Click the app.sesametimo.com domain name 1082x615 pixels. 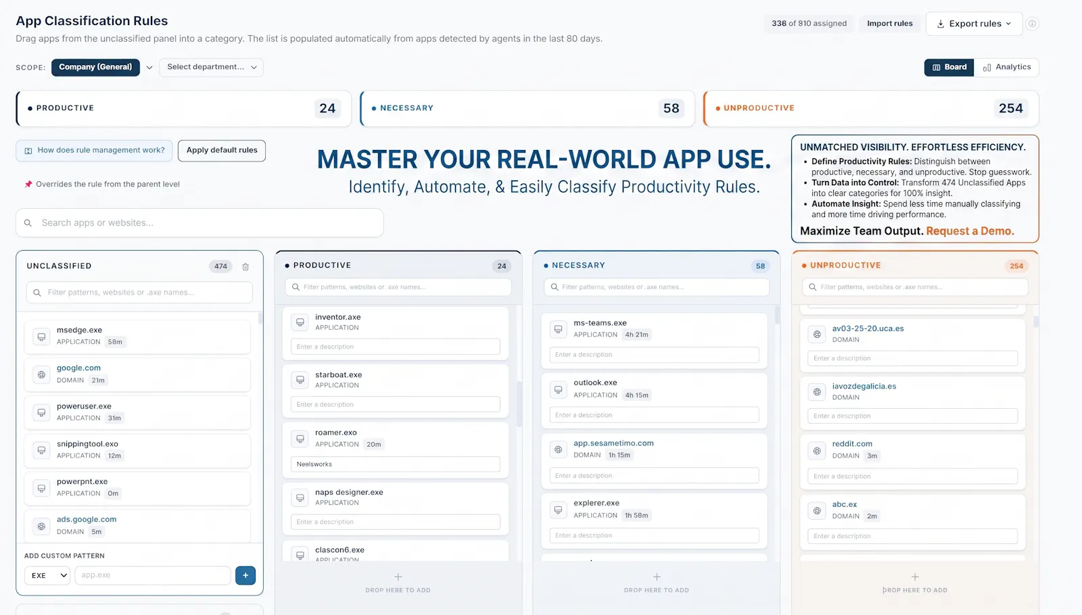(613, 443)
